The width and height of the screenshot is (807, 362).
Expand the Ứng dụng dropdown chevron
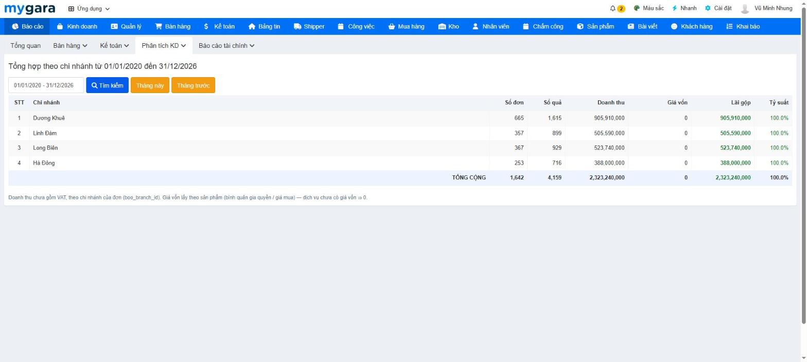[107, 9]
